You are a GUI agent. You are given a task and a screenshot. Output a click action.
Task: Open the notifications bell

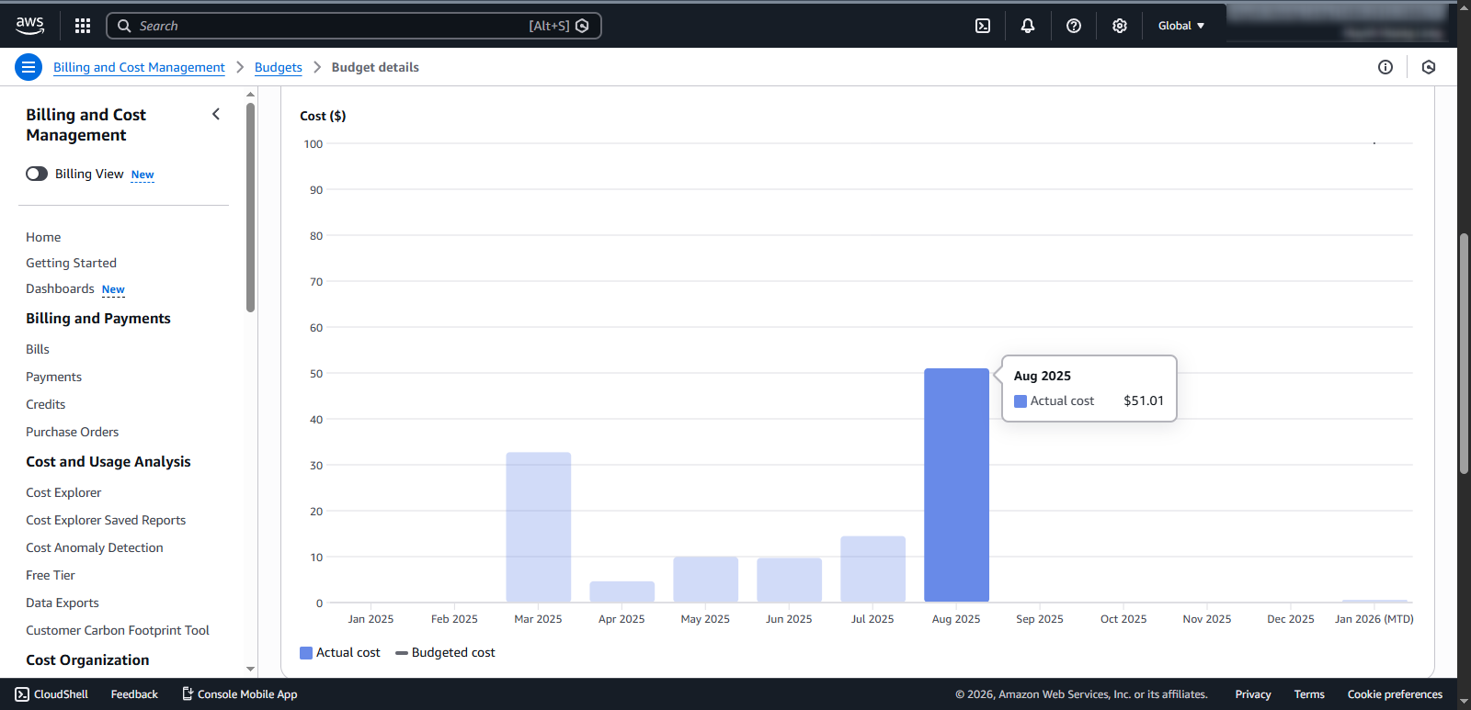click(1028, 26)
